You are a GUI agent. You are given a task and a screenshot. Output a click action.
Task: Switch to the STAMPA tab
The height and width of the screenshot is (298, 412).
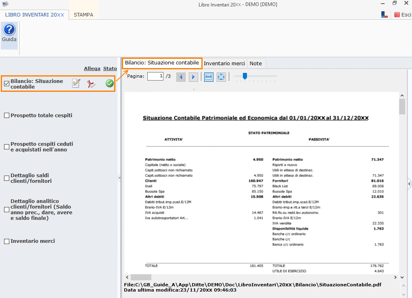[83, 14]
